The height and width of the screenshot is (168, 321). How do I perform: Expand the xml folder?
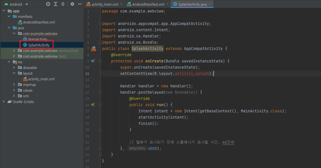click(14, 96)
